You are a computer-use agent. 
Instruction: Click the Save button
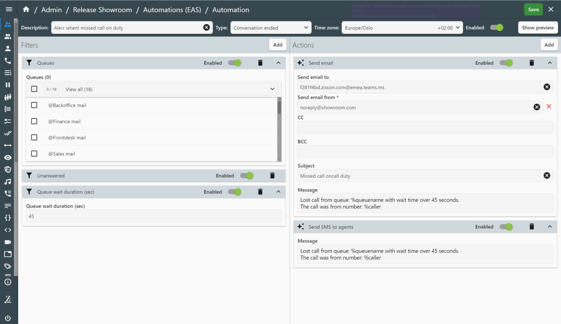coord(533,9)
